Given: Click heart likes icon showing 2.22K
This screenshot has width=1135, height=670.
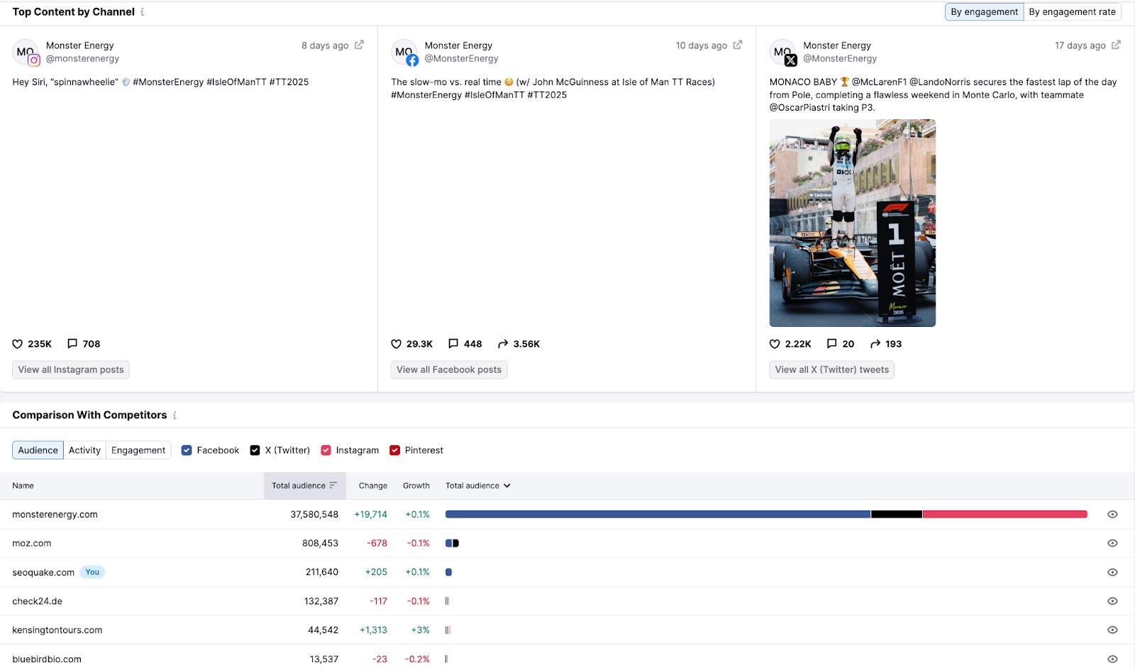Looking at the screenshot, I should pos(775,344).
